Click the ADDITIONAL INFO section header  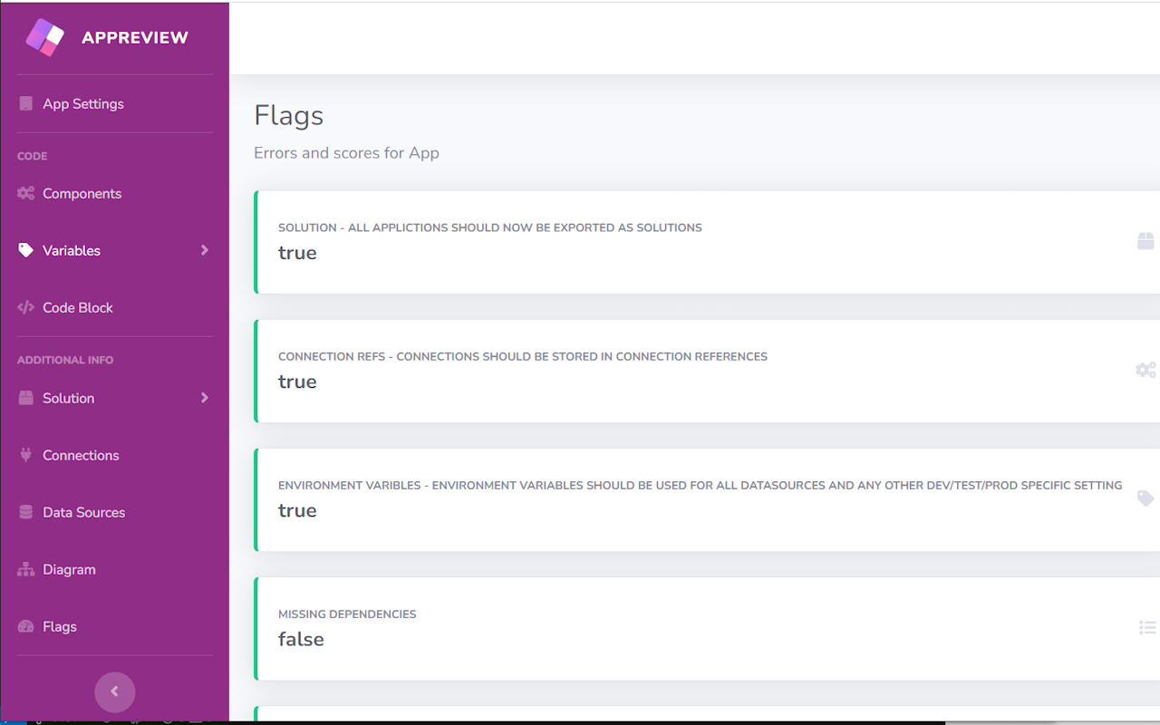coord(65,360)
